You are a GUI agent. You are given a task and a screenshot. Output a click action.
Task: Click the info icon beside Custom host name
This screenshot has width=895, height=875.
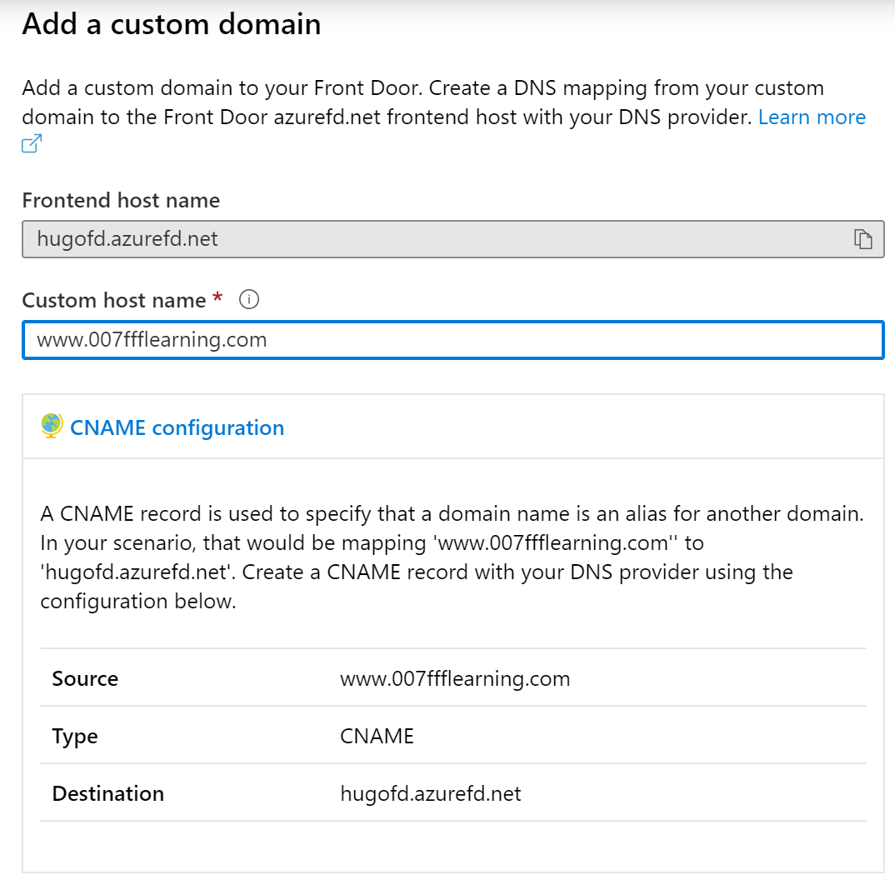tap(248, 300)
